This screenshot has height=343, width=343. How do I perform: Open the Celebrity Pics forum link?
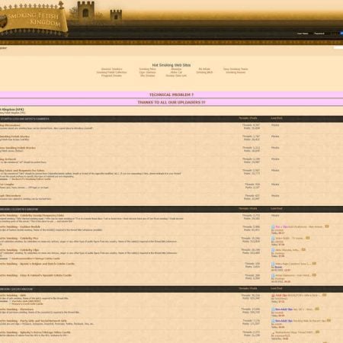(x=19, y=239)
